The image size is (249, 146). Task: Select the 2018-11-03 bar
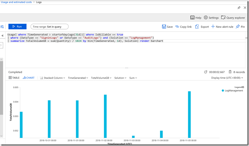click(x=133, y=137)
